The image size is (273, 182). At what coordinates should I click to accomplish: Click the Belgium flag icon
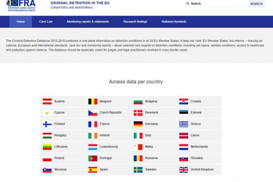92,101
